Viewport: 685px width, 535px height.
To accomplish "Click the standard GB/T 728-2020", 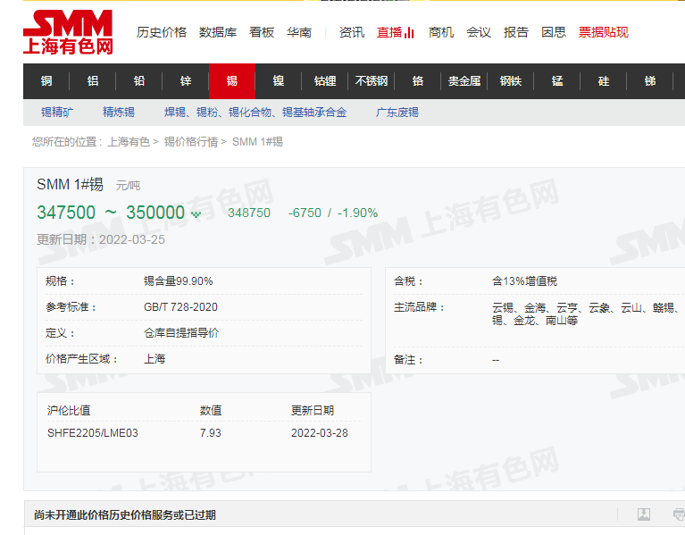I will (181, 307).
